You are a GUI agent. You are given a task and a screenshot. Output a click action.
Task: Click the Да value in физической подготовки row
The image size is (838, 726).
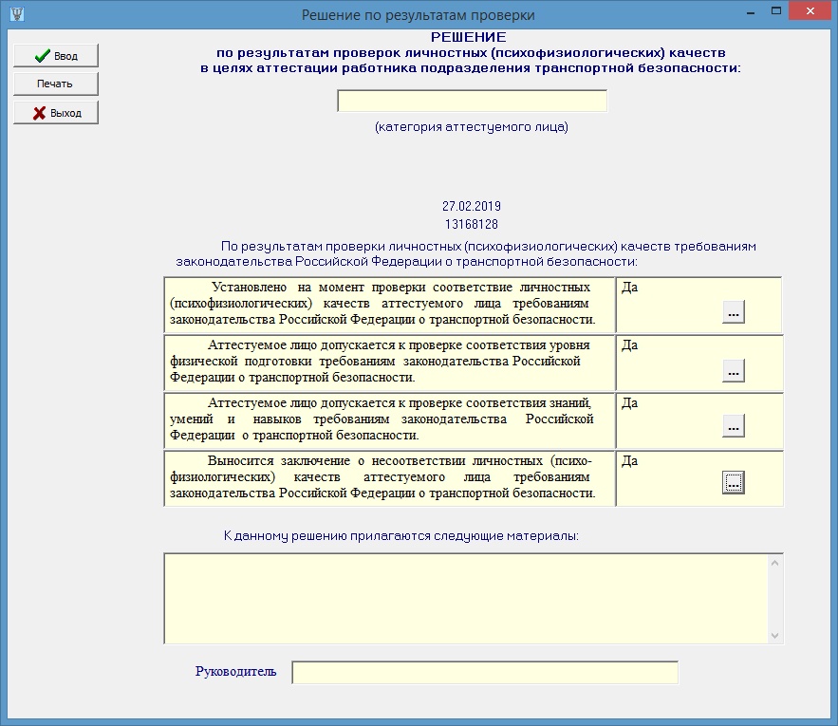coord(629,345)
